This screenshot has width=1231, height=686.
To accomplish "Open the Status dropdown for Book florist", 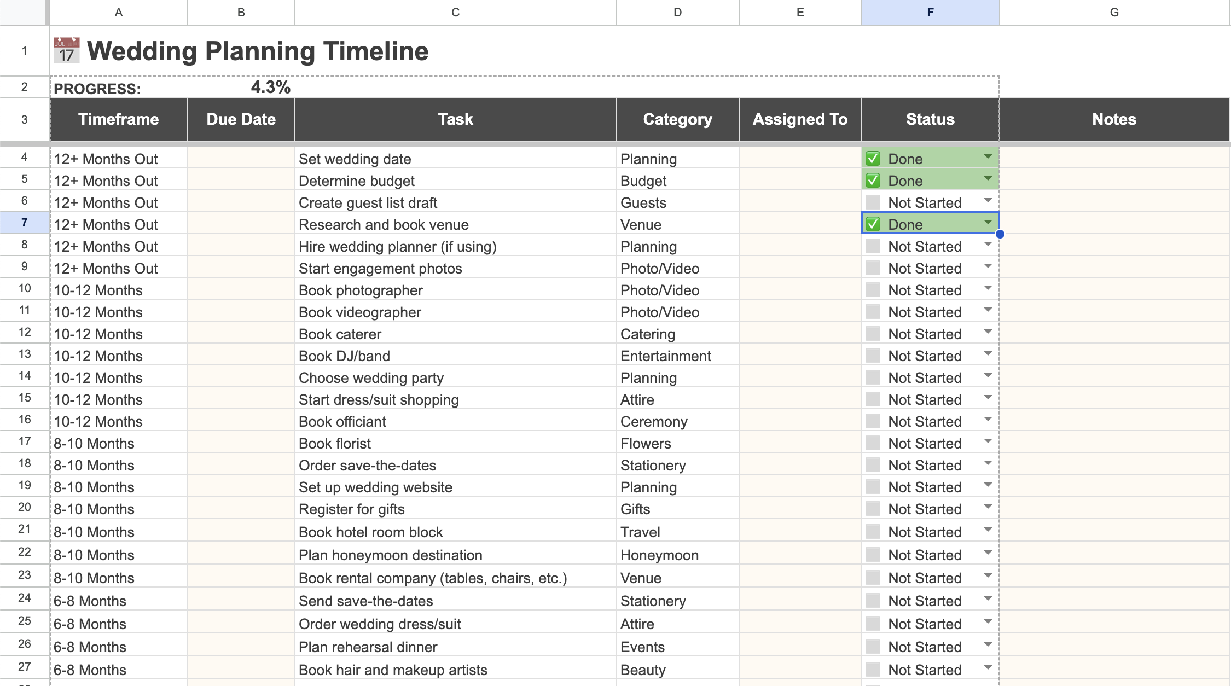I will click(x=988, y=442).
